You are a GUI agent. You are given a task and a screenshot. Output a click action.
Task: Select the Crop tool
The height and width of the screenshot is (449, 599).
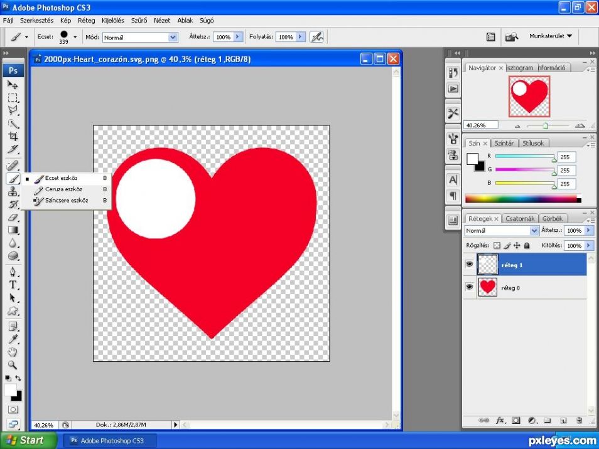13,136
